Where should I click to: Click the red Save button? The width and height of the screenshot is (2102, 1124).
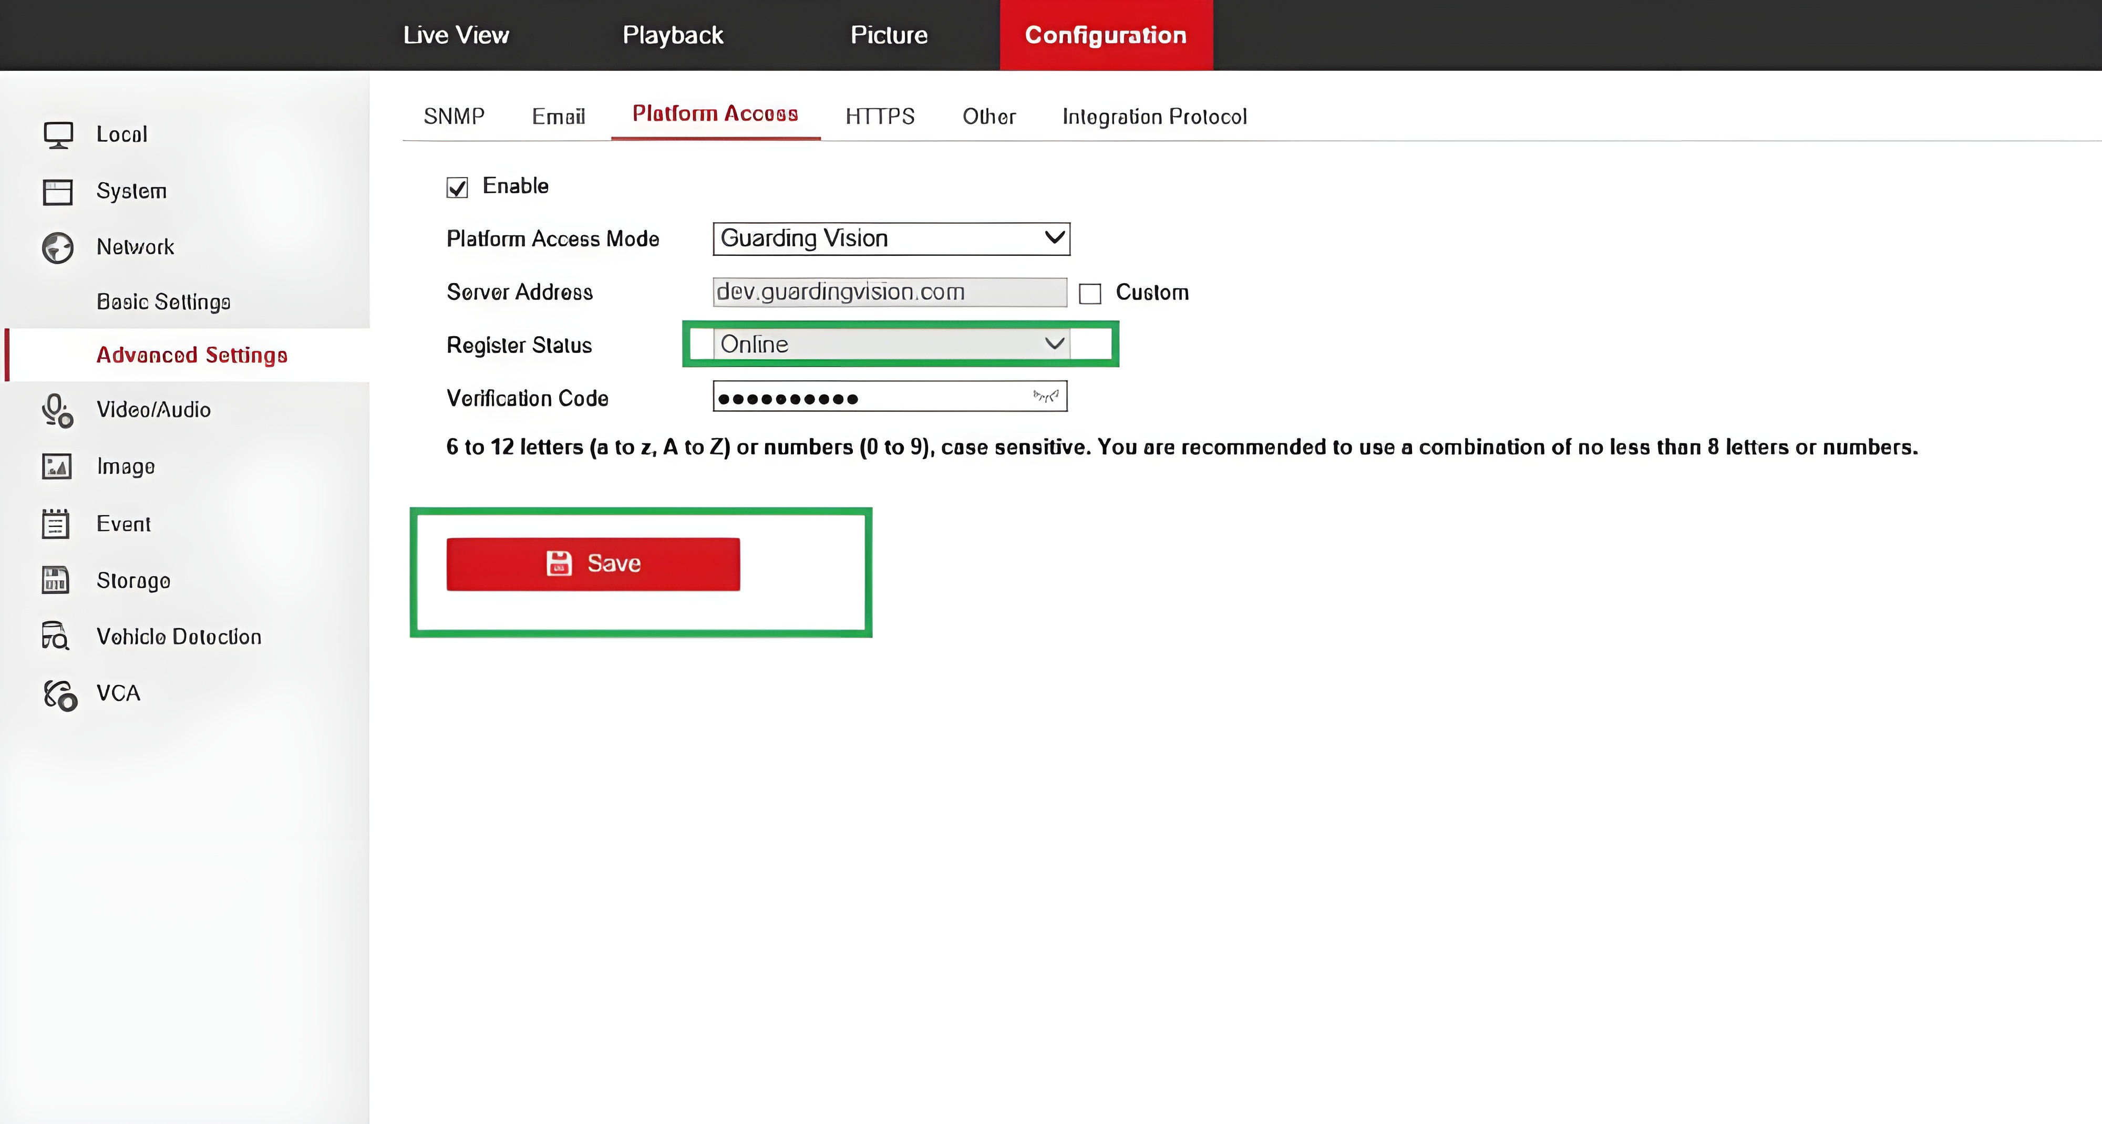pos(593,564)
